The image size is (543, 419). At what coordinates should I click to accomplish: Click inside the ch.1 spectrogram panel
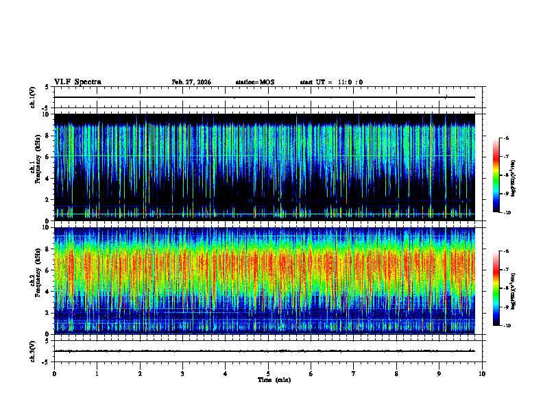(265, 167)
